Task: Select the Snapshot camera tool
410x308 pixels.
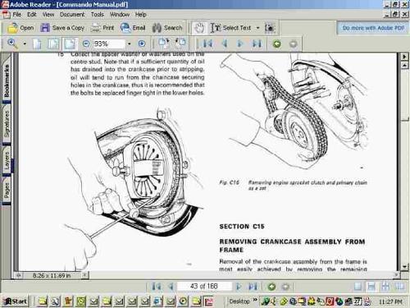Action: click(x=270, y=28)
